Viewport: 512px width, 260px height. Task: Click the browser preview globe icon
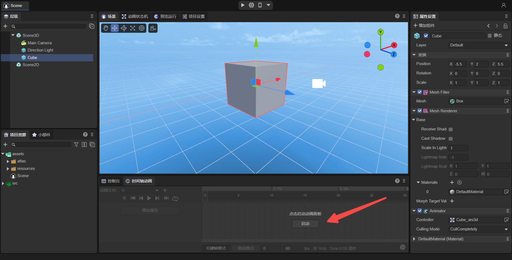(251, 5)
